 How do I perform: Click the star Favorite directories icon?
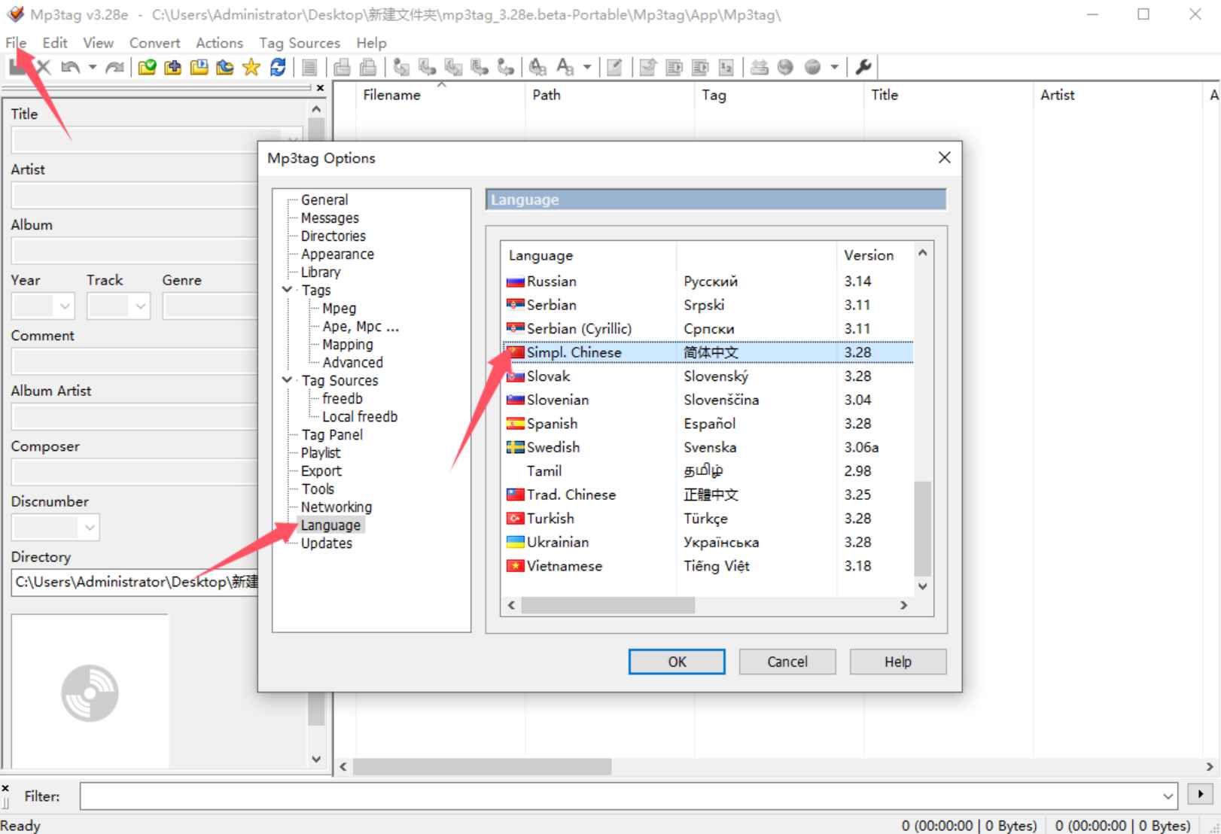[250, 66]
